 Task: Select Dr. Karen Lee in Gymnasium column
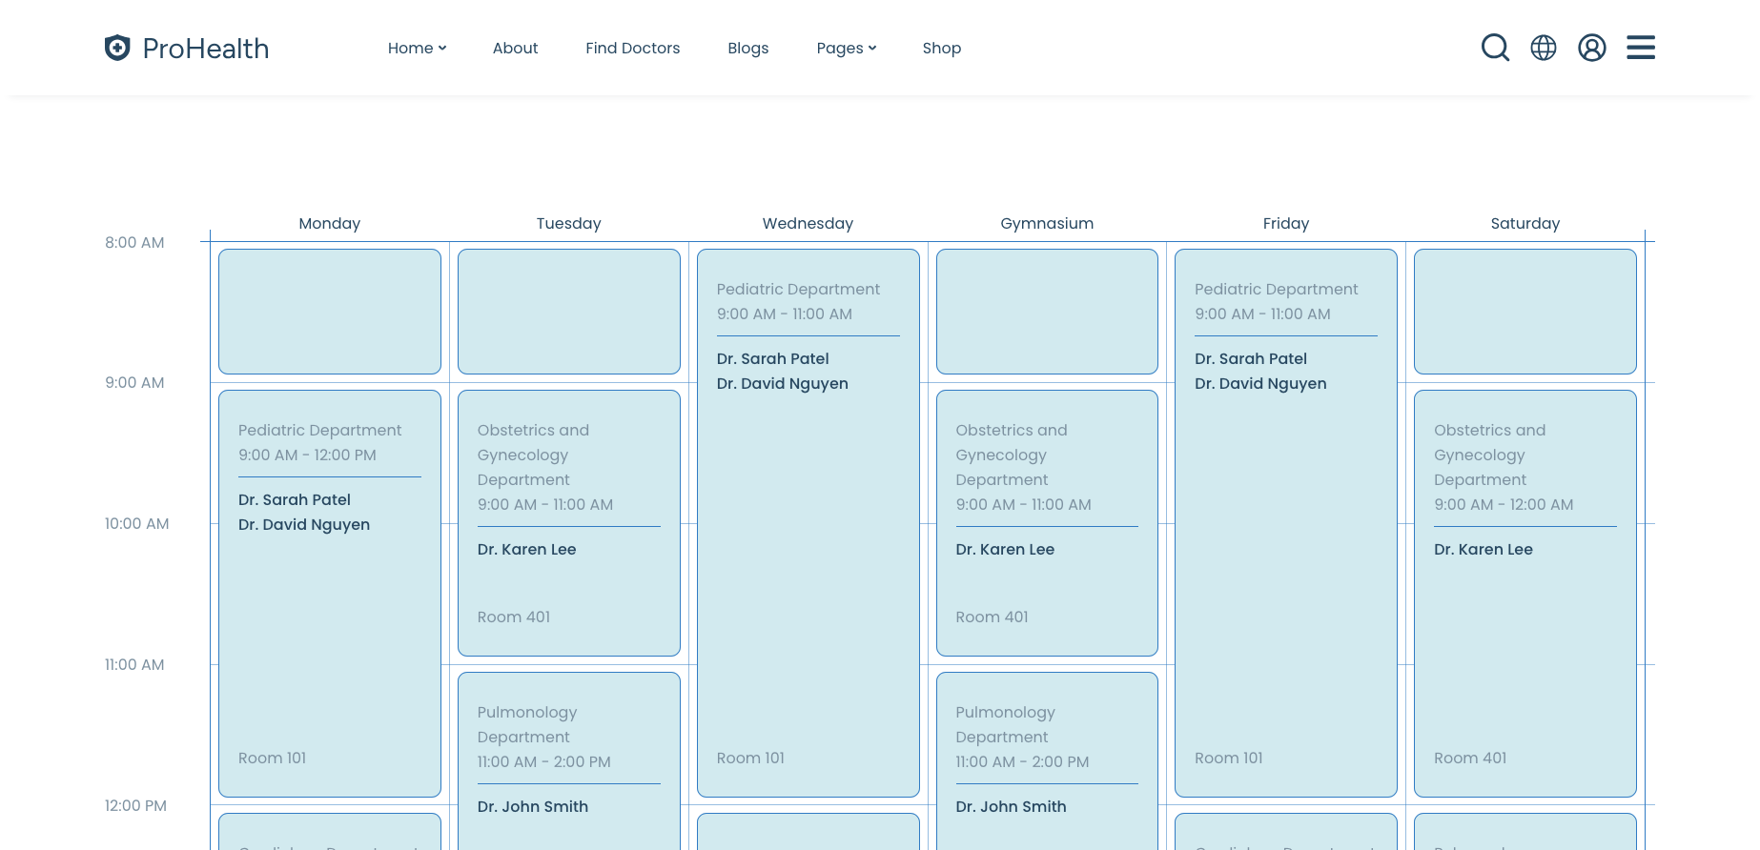pos(1005,549)
